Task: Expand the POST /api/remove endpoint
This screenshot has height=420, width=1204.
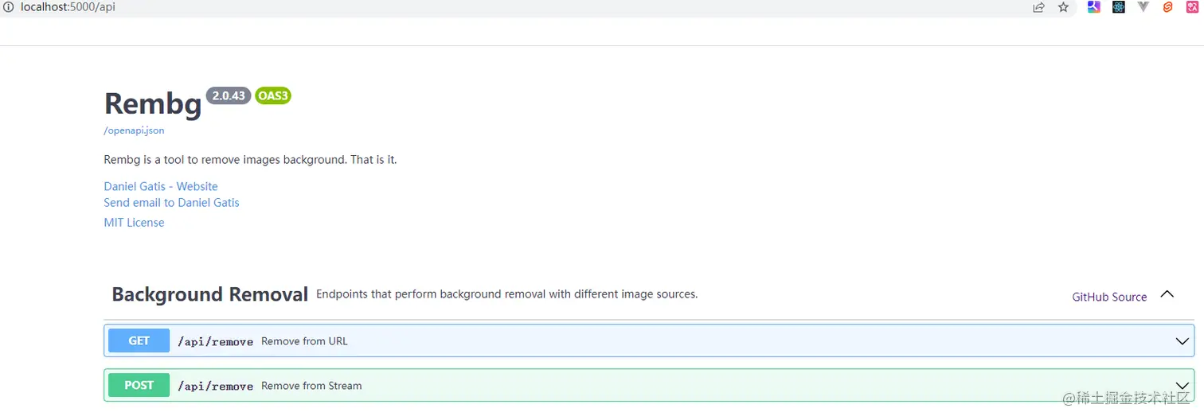Action: [649, 385]
